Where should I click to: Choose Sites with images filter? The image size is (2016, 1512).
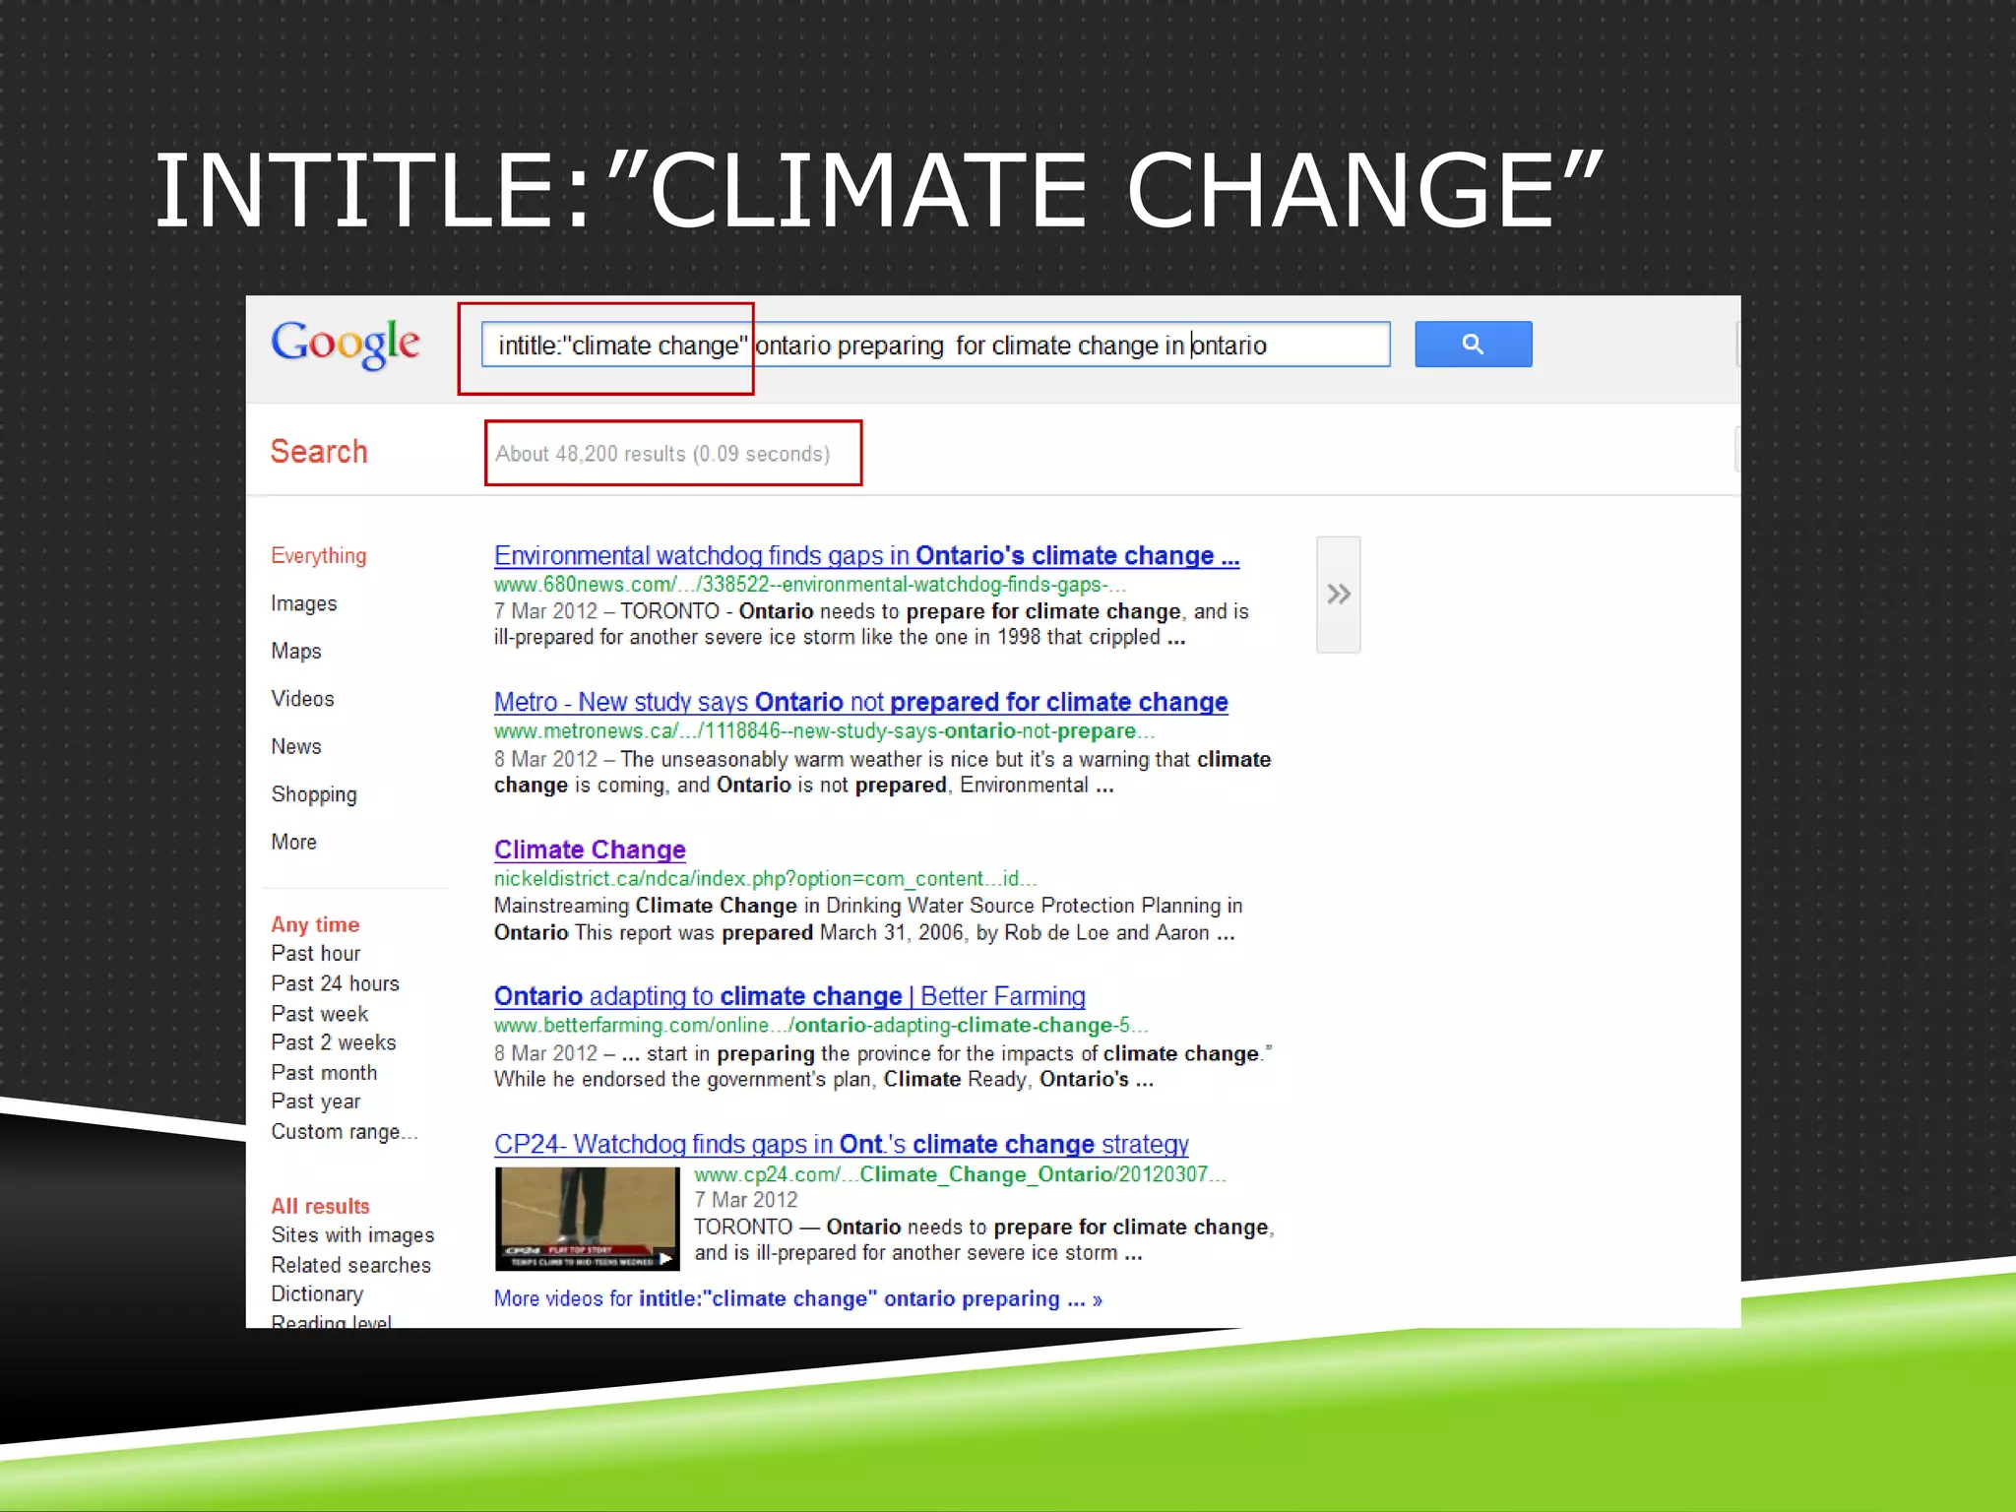pos(352,1235)
